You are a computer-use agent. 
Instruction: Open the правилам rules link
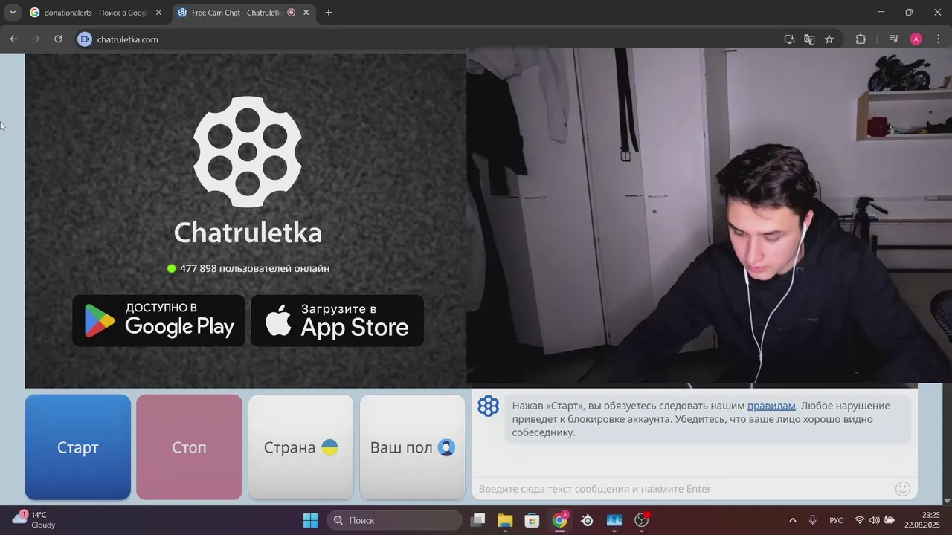tap(771, 406)
